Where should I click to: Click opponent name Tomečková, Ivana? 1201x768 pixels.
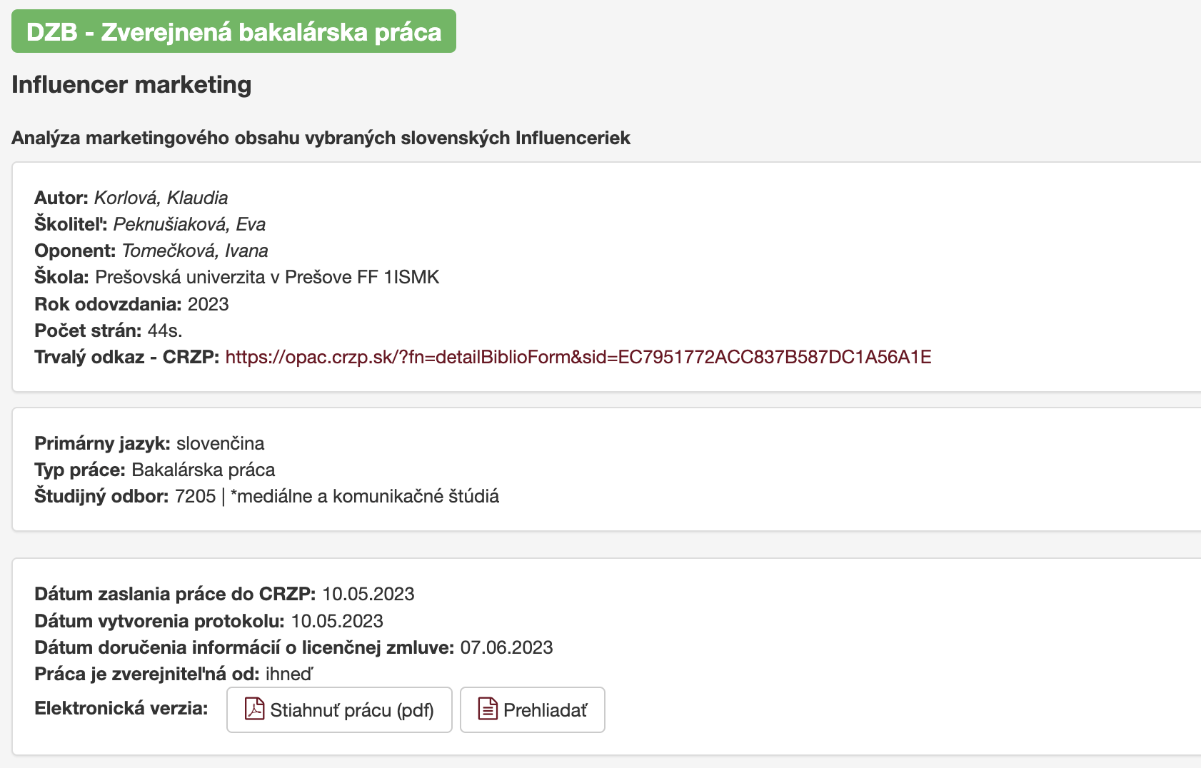[x=195, y=251]
